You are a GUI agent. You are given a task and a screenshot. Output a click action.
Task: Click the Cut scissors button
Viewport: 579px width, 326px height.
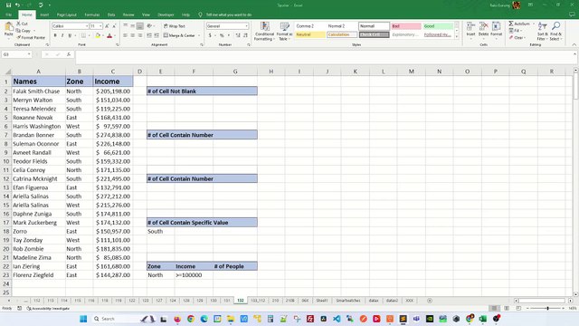point(22,24)
